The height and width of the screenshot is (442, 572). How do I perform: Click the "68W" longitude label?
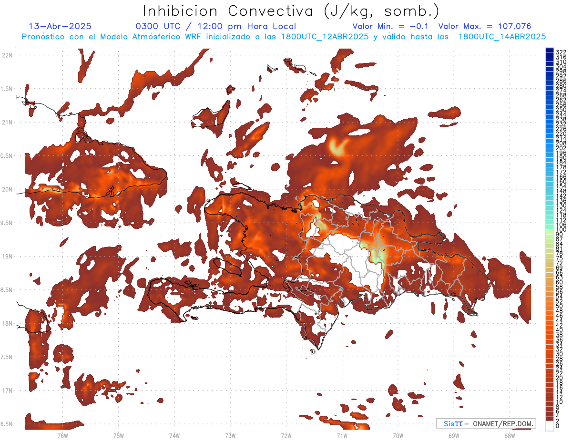point(510,436)
